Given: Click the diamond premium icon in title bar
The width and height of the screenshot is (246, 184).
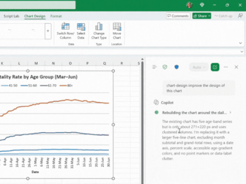Looking at the screenshot, I should click(x=202, y=5).
